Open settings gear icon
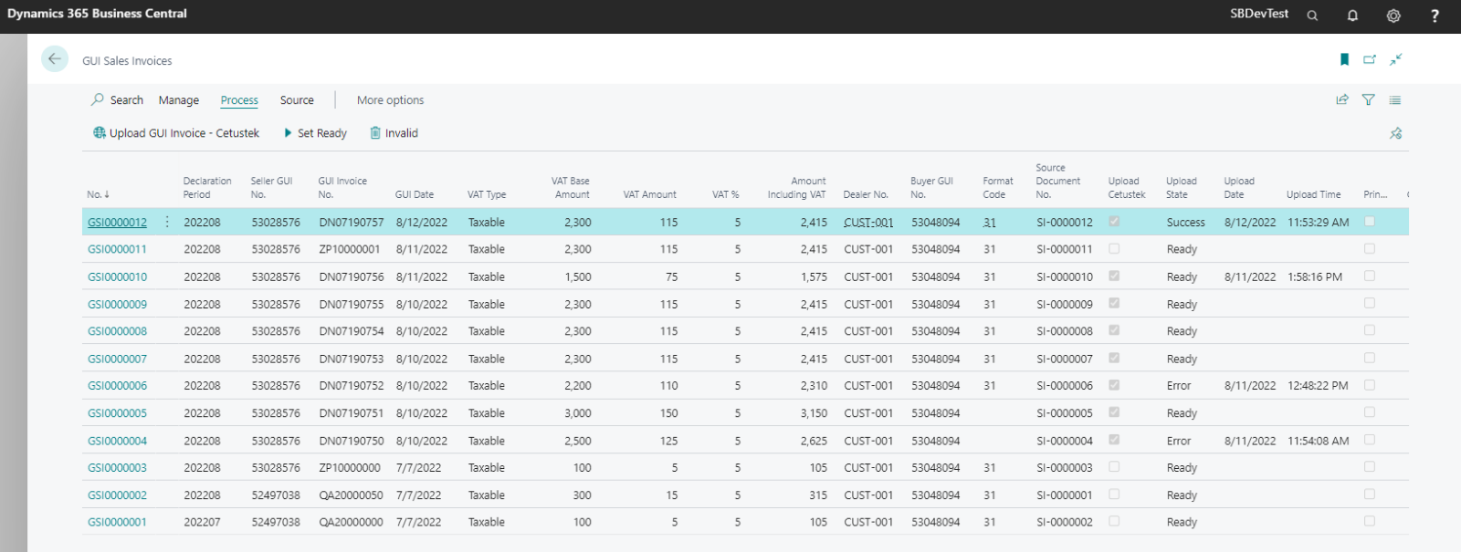This screenshot has height=552, width=1461. [1393, 16]
